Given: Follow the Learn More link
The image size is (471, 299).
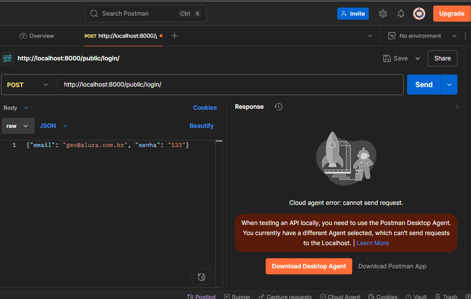Looking at the screenshot, I should [x=373, y=243].
